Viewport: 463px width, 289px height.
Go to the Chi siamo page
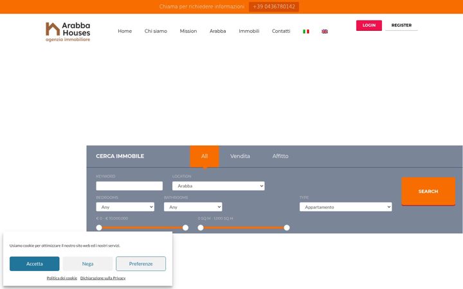[x=156, y=31]
